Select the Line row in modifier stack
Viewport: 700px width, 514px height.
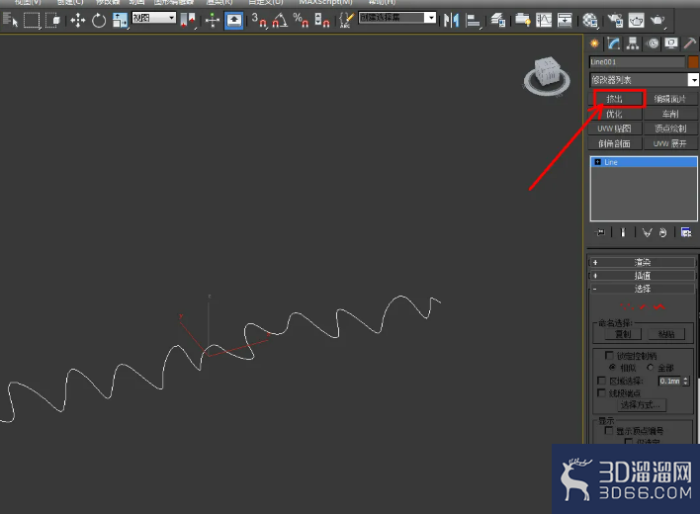coord(644,162)
